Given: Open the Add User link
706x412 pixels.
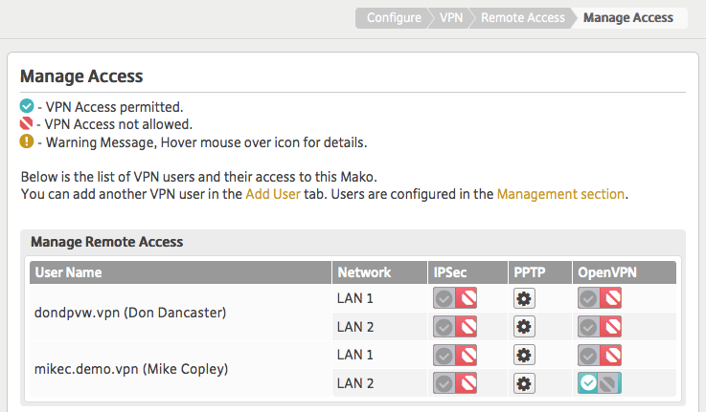Looking at the screenshot, I should coord(273,194).
